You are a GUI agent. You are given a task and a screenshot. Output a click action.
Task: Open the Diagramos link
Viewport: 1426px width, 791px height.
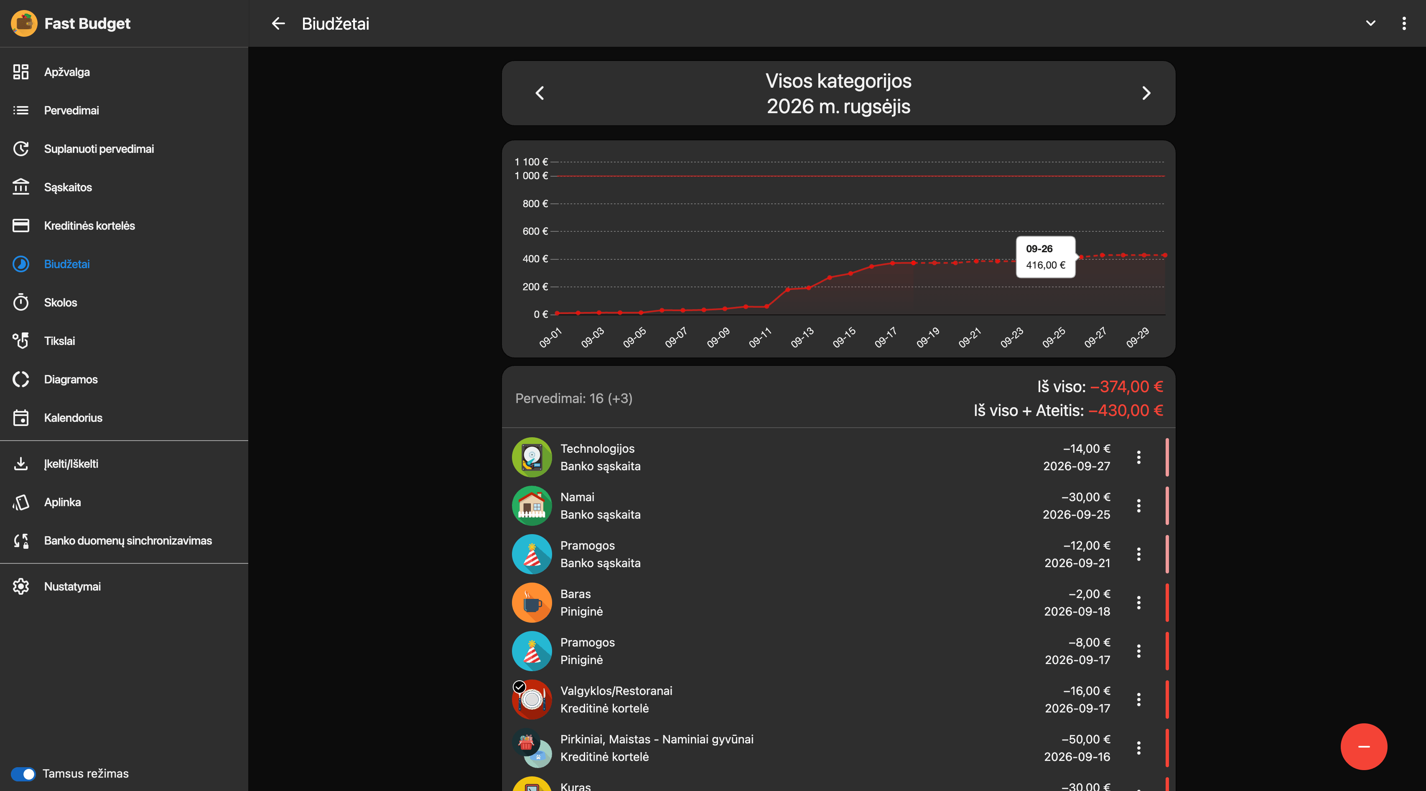(124, 380)
